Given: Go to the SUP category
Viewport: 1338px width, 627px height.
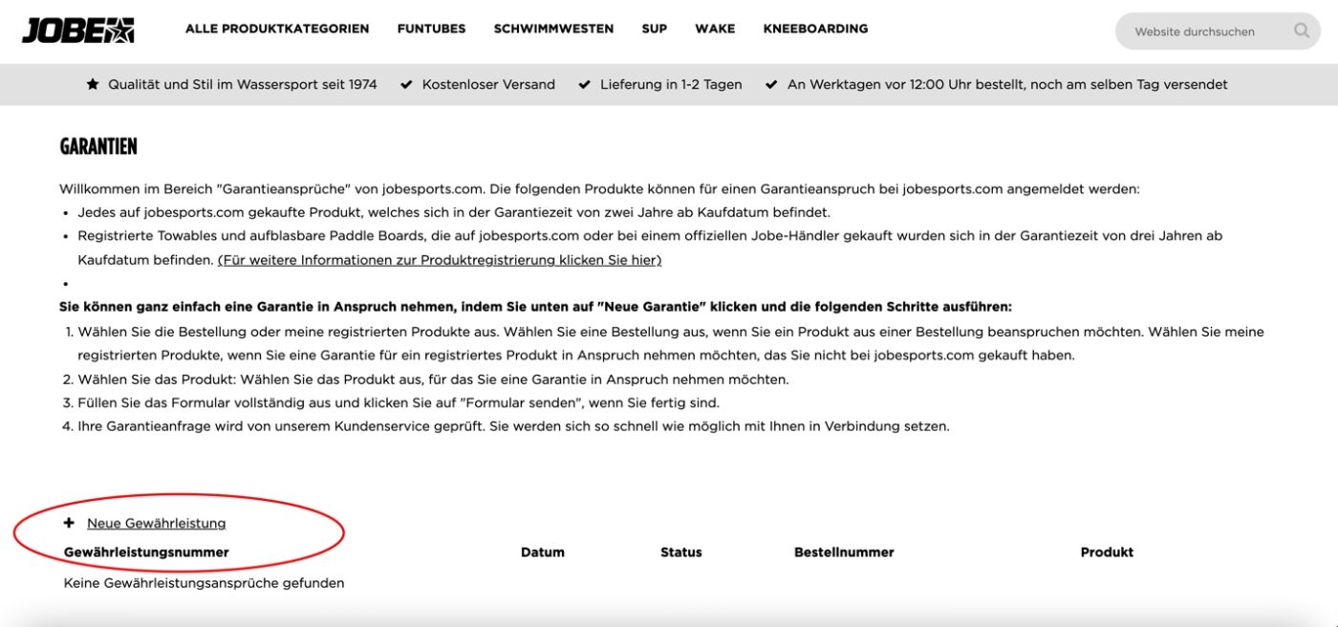Looking at the screenshot, I should click(x=655, y=29).
